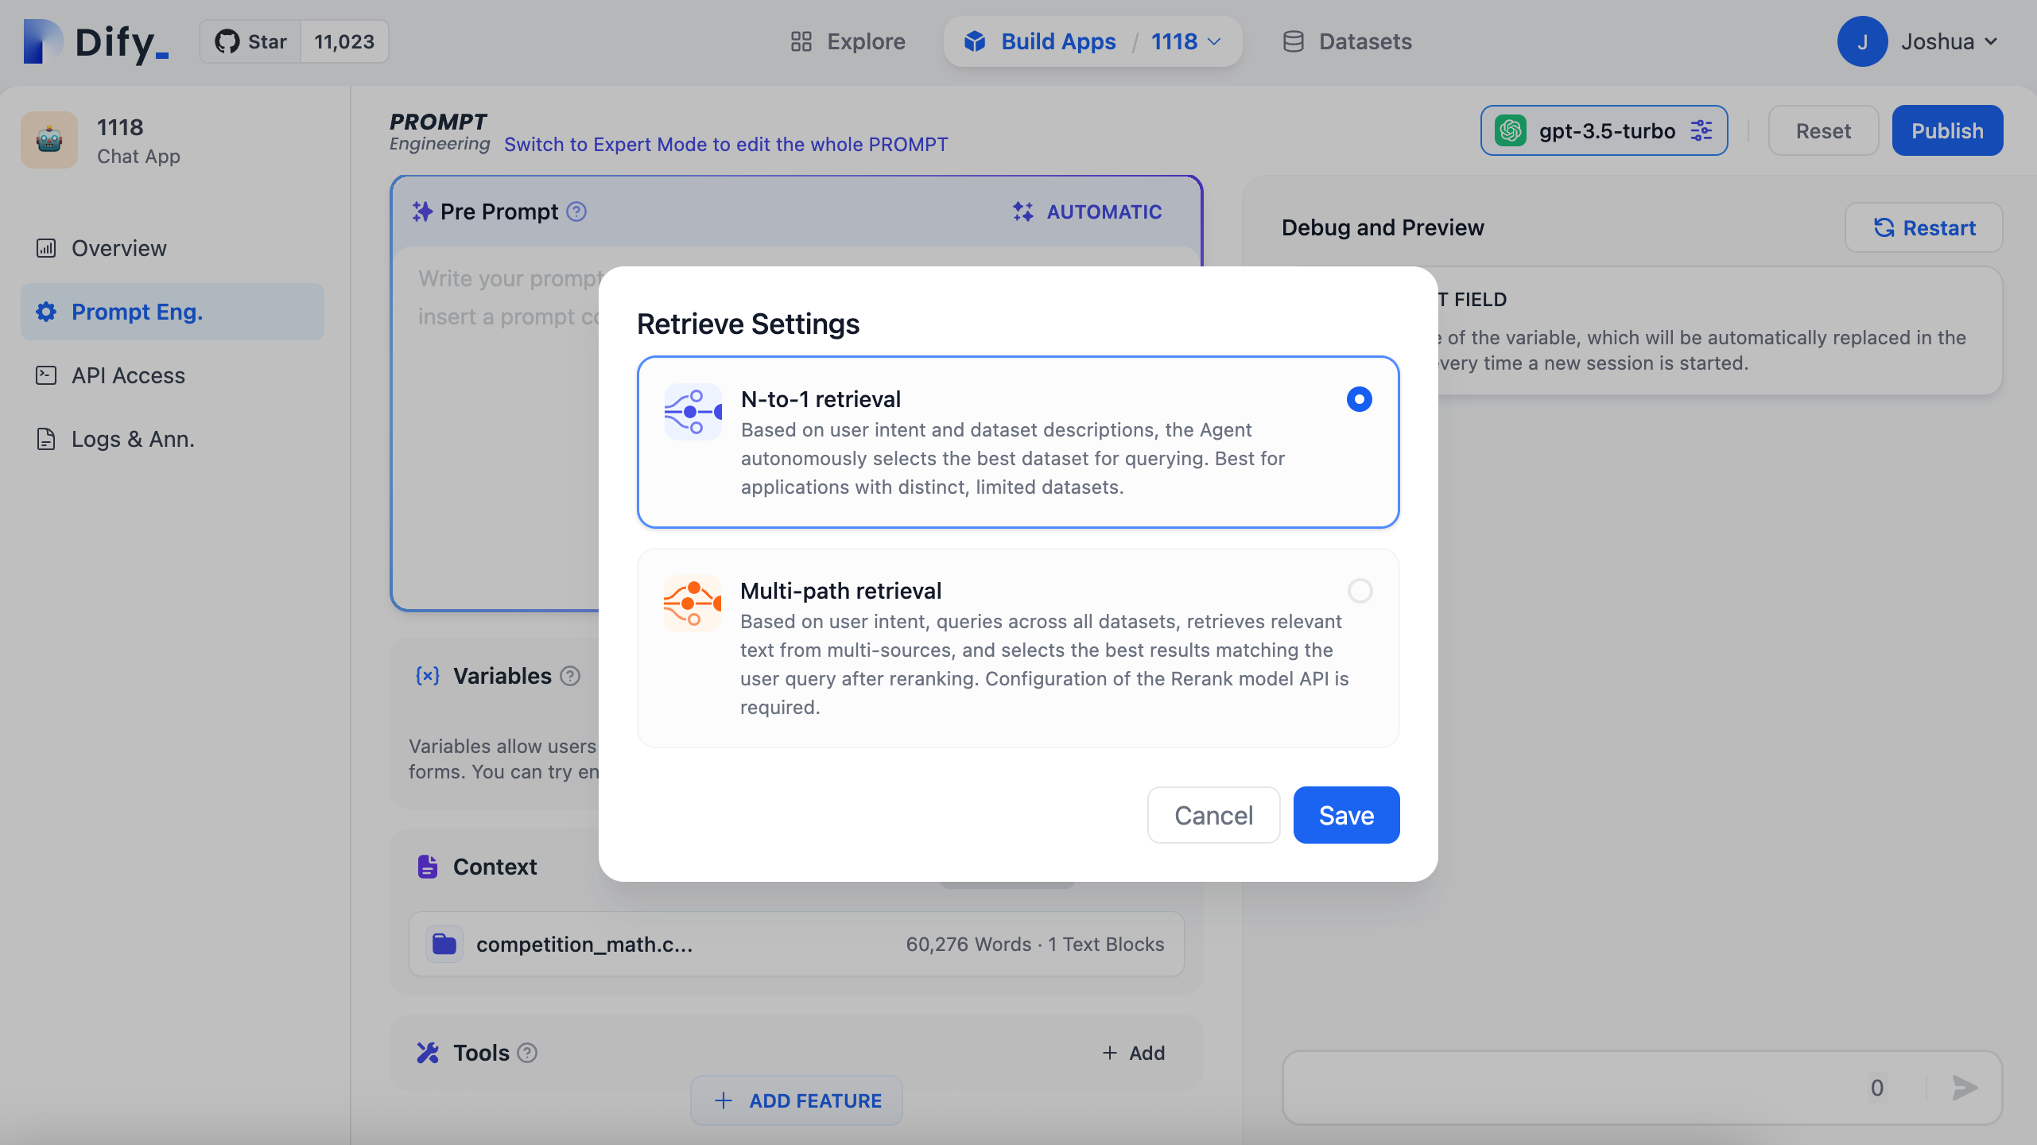The height and width of the screenshot is (1145, 2037).
Task: Click the competition_math dataset folder icon
Action: click(x=444, y=944)
